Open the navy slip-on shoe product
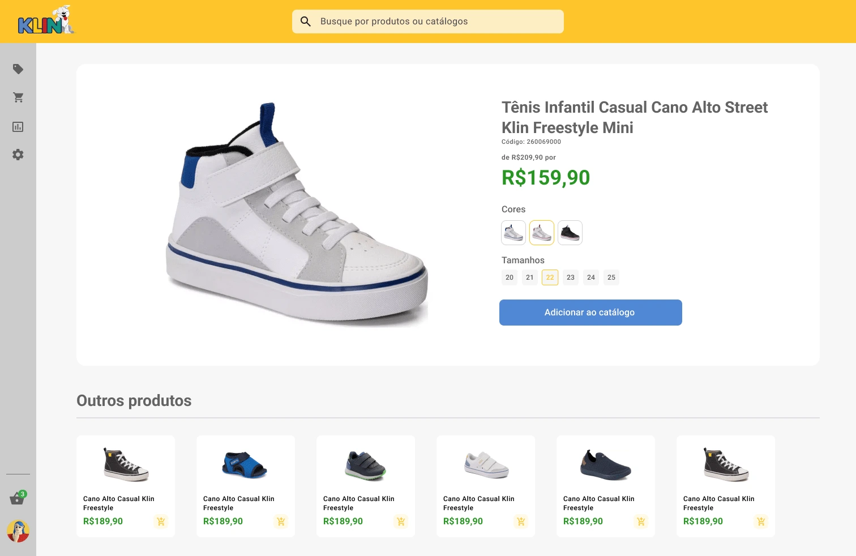The height and width of the screenshot is (556, 856). tap(606, 465)
